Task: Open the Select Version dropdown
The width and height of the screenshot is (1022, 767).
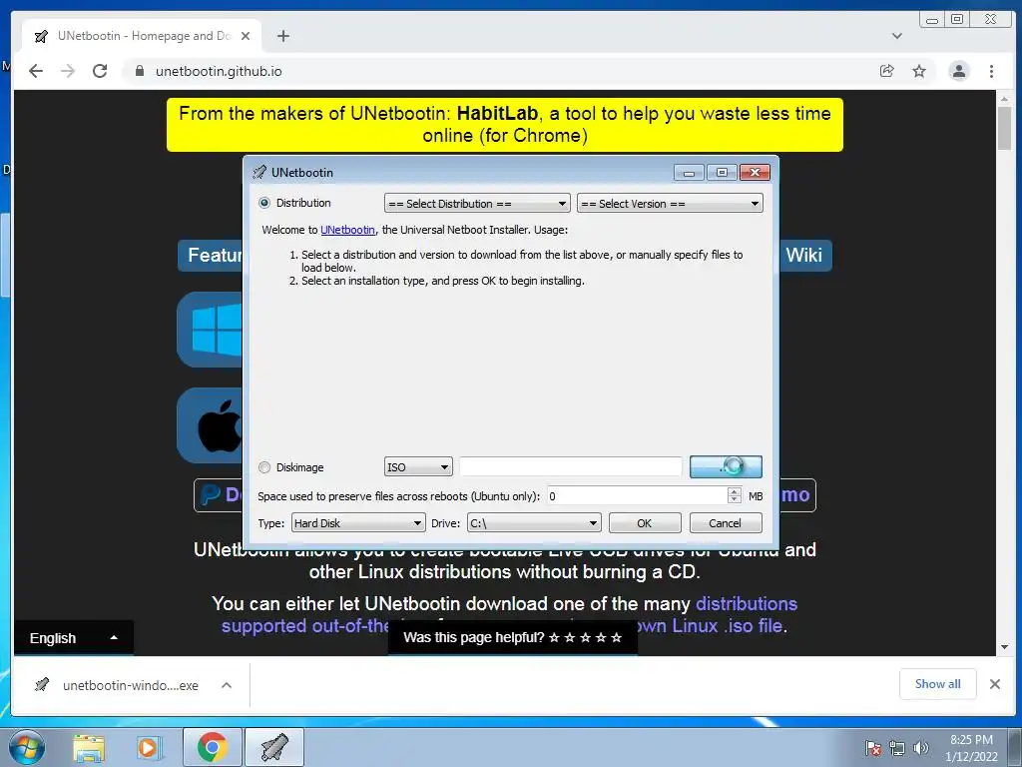Action: click(670, 204)
